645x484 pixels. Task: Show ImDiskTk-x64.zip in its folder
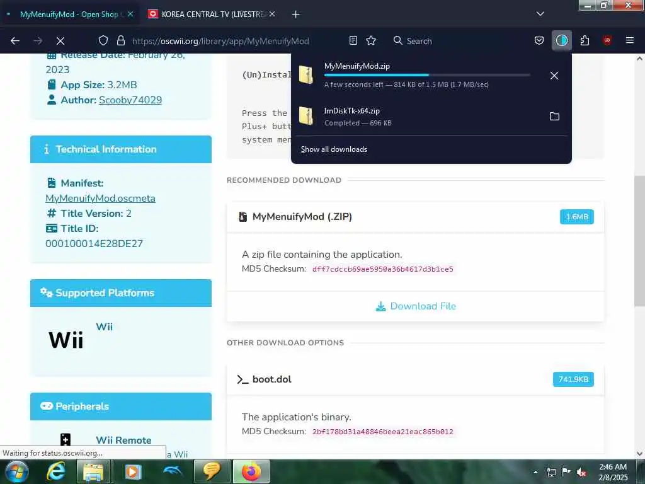[x=554, y=117]
